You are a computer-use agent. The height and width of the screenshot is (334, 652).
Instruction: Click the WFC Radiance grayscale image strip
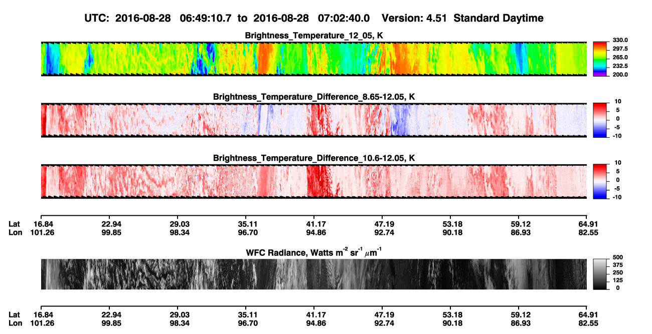[x=313, y=274]
